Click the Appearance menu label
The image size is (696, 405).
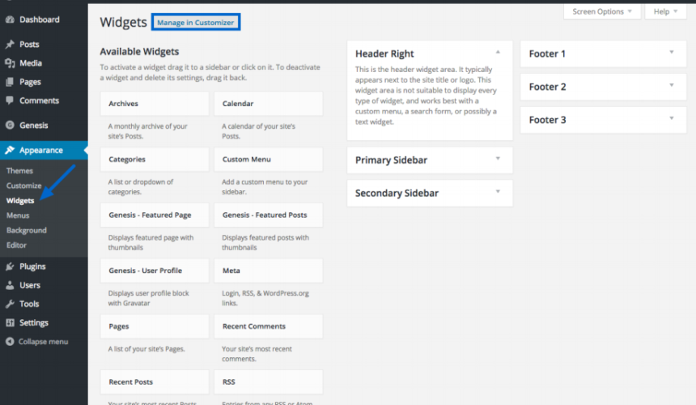pyautogui.click(x=40, y=150)
